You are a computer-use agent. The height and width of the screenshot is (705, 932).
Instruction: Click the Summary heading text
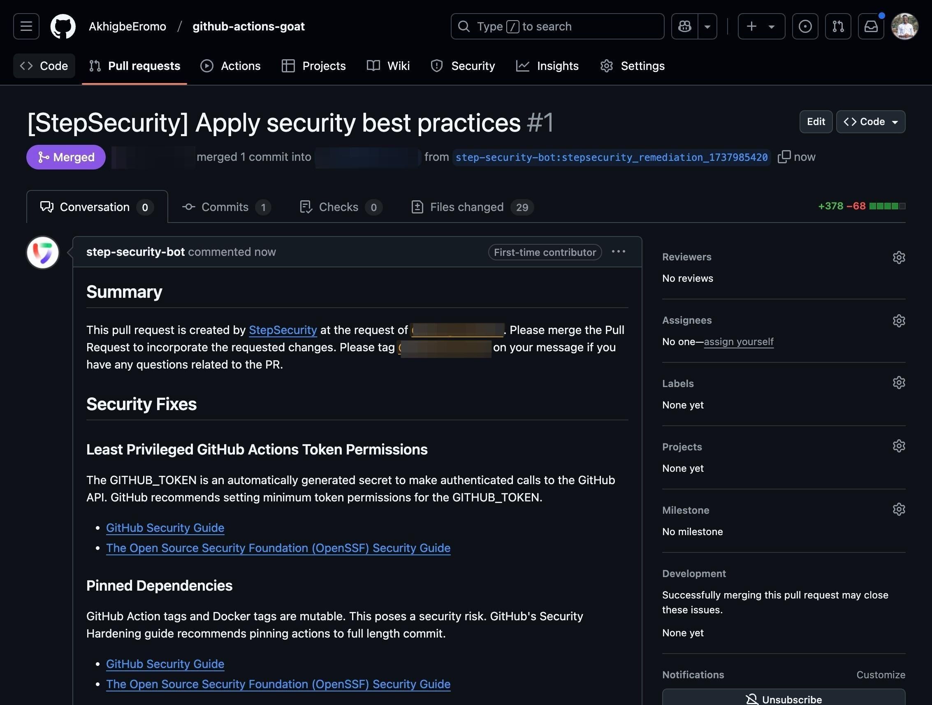[x=124, y=292]
